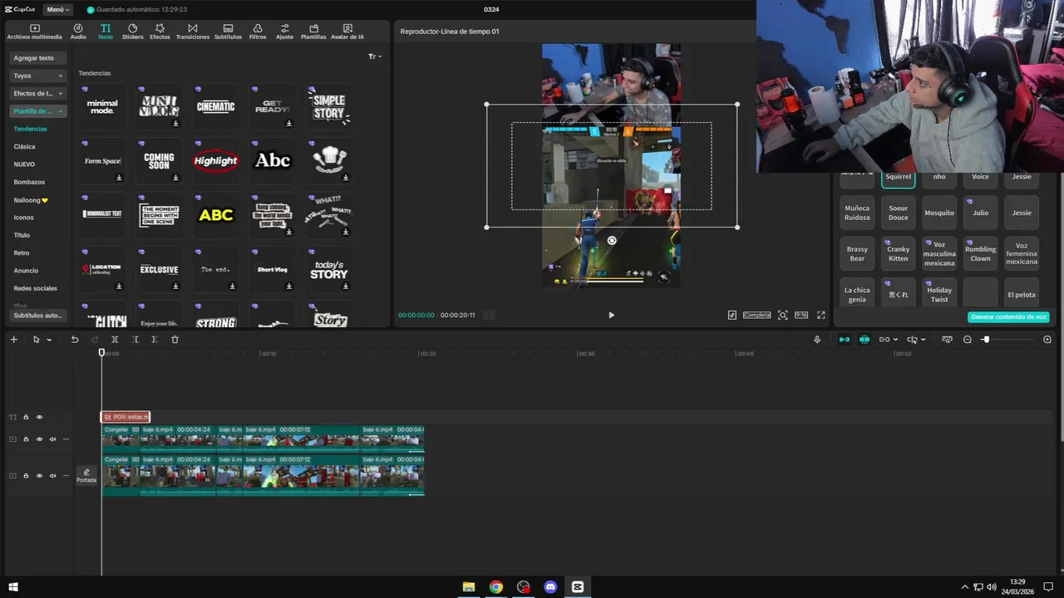The width and height of the screenshot is (1064, 598).
Task: Open the Stickers panel
Action: click(x=132, y=32)
